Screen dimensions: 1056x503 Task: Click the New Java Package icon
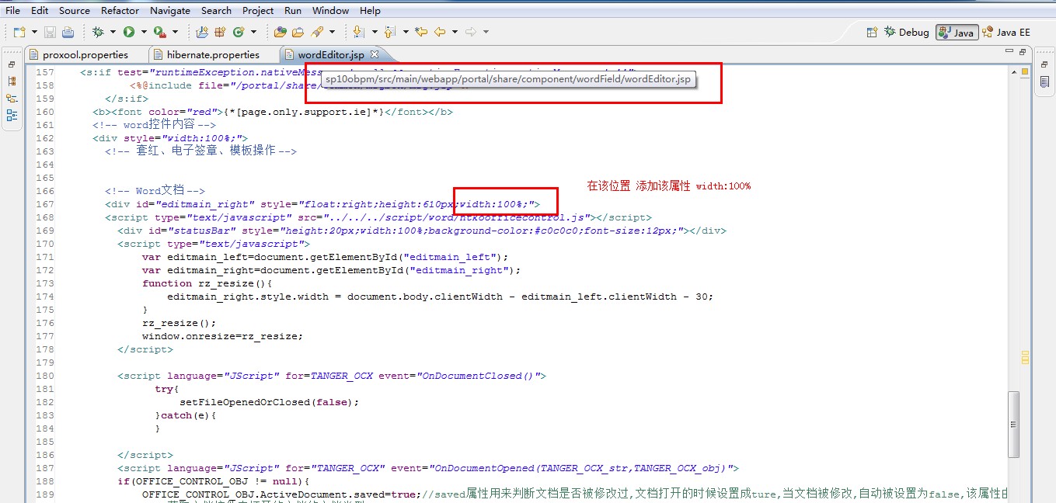(x=220, y=32)
